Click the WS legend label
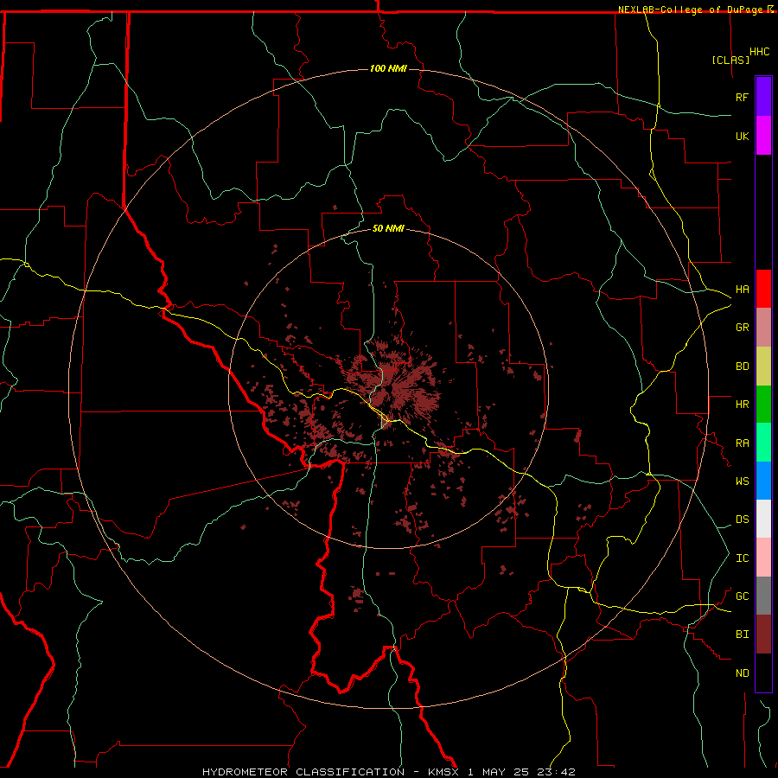 (742, 481)
